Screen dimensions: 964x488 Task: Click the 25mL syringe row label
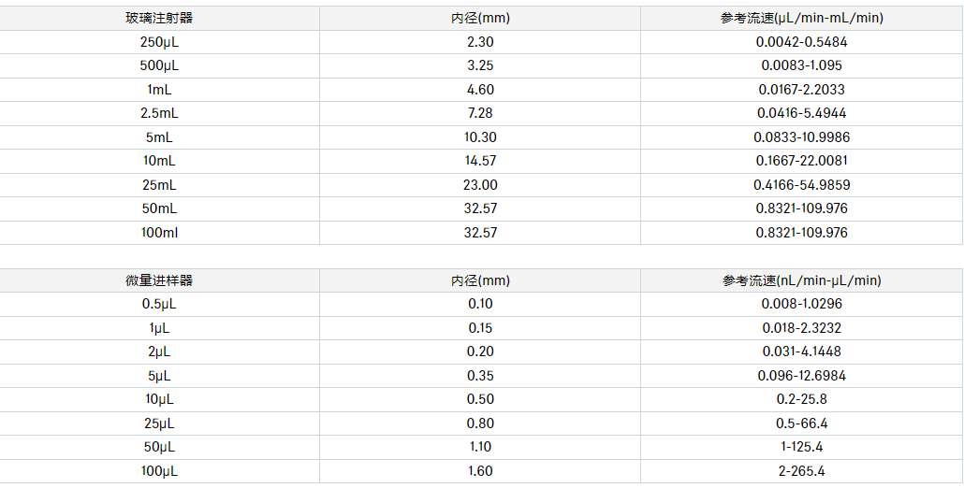pyautogui.click(x=159, y=185)
